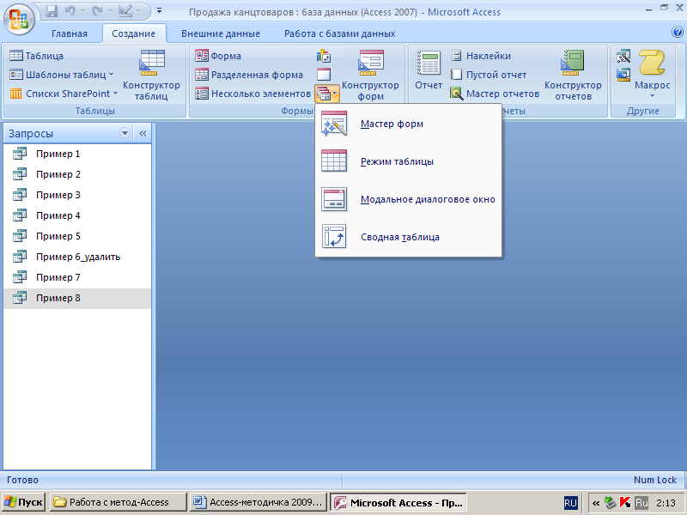Screen dimensions: 687x515
Task: Launch Мастер отчетов
Action: (495, 94)
